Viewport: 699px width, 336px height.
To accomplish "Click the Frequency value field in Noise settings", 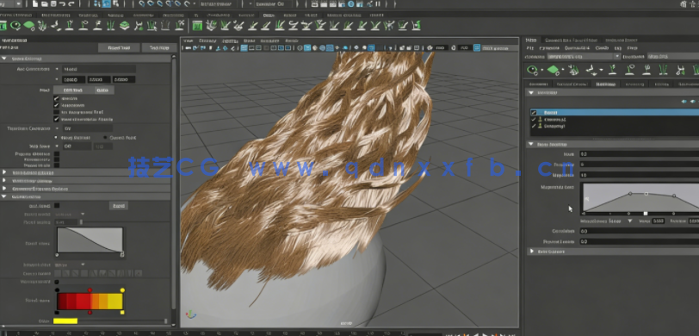I will click(x=639, y=165).
